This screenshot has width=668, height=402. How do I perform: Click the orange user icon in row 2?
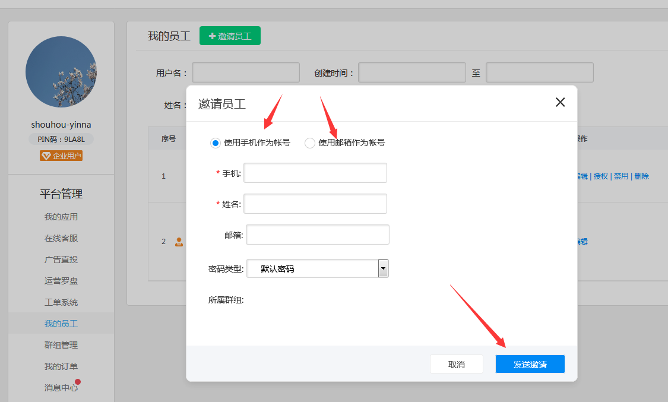pyautogui.click(x=179, y=242)
